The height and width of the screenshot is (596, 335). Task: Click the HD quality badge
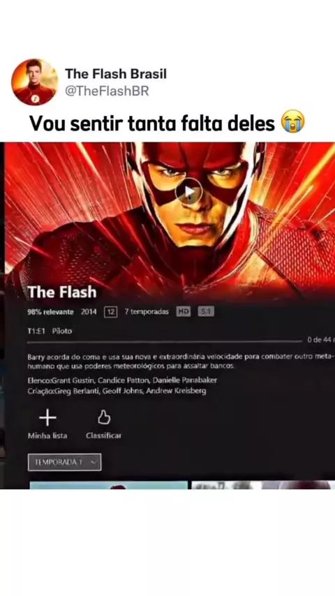pos(184,312)
